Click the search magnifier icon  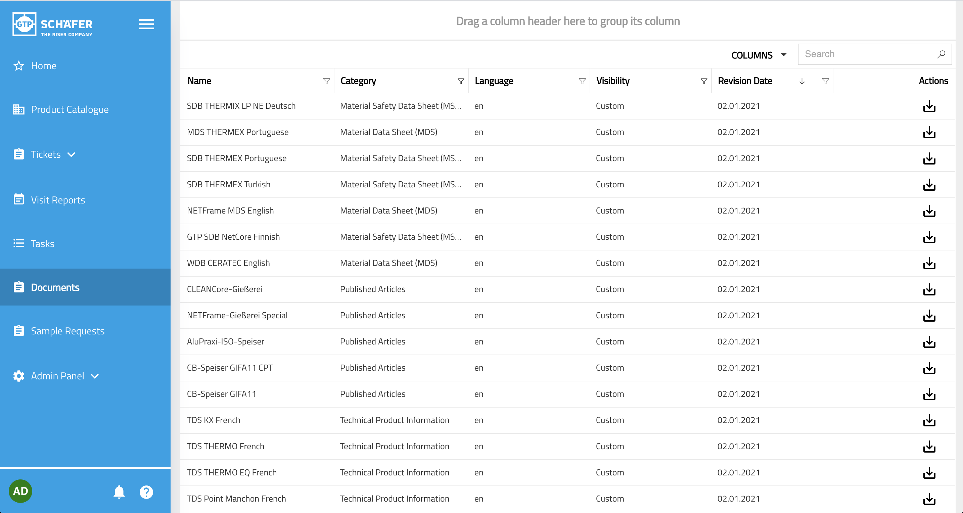[x=941, y=54]
